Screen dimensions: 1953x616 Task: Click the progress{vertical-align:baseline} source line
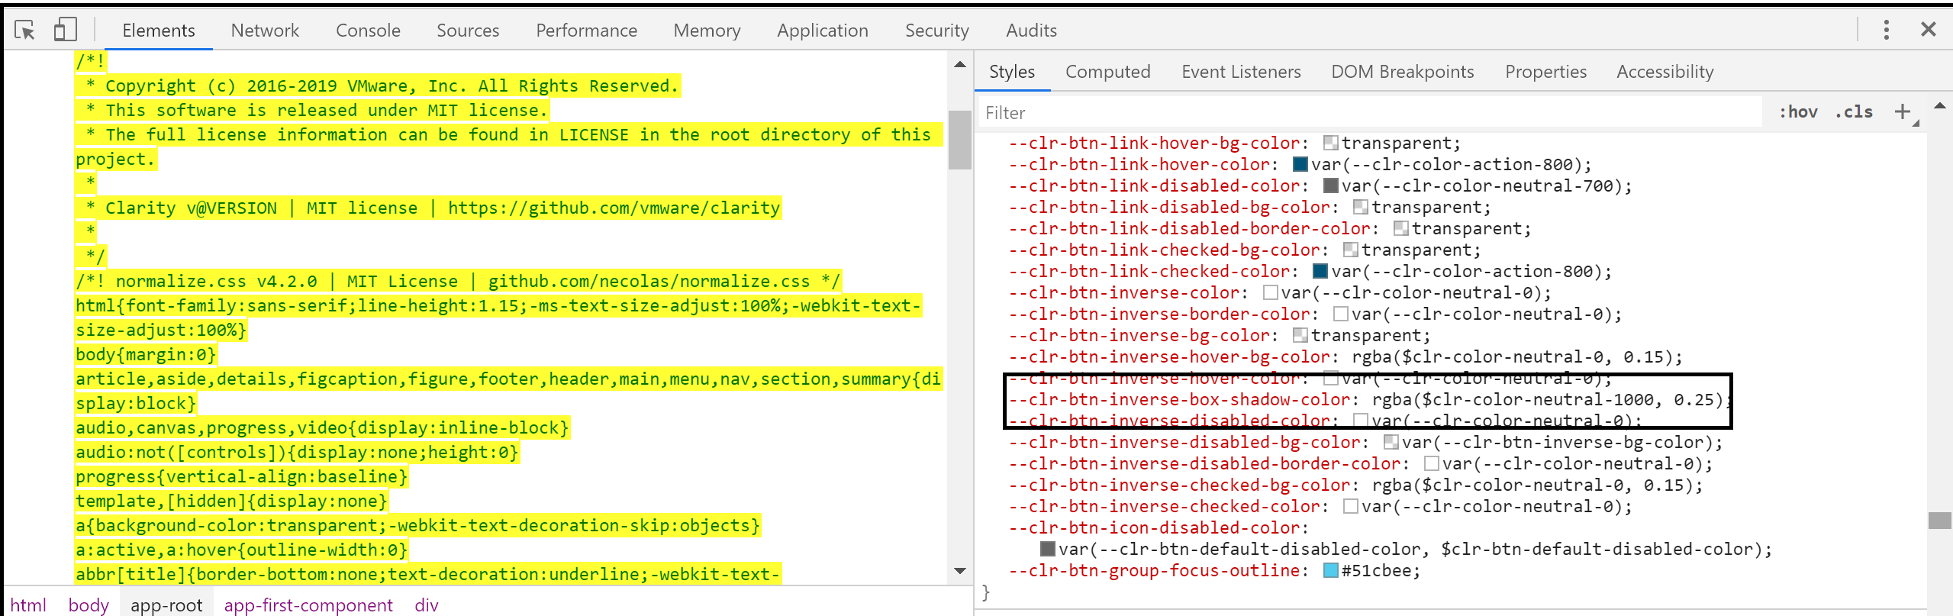pyautogui.click(x=241, y=476)
